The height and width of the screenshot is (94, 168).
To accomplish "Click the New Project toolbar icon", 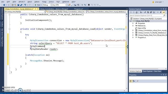I will tap(13, 5).
